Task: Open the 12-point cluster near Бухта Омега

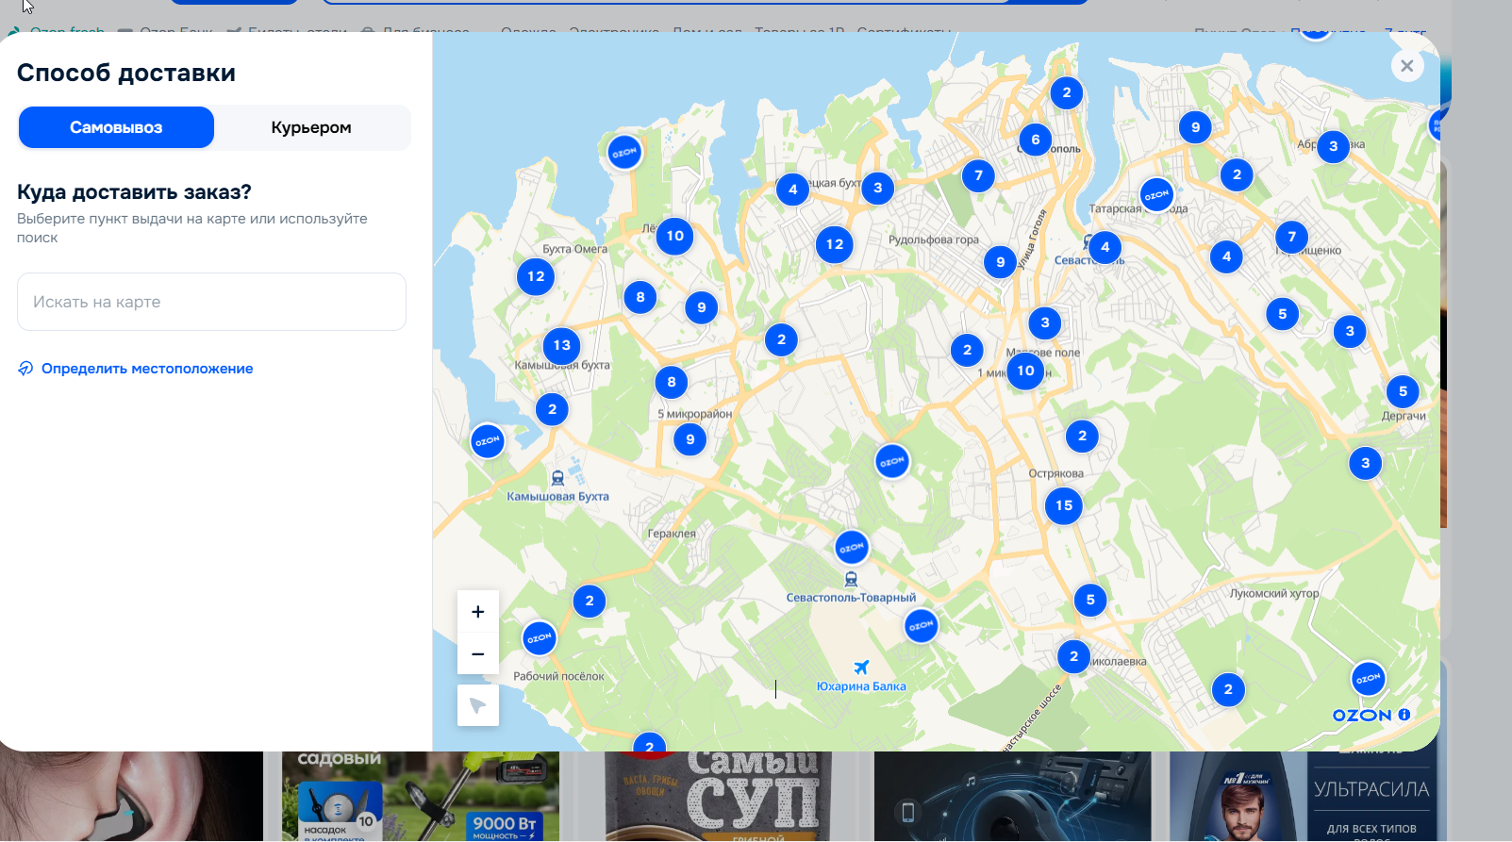Action: click(x=536, y=276)
